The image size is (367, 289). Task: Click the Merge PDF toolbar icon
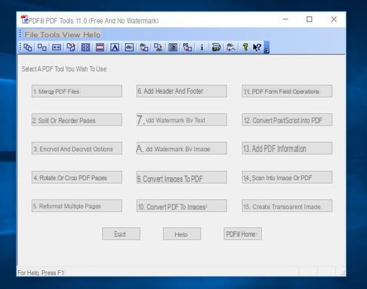28,47
